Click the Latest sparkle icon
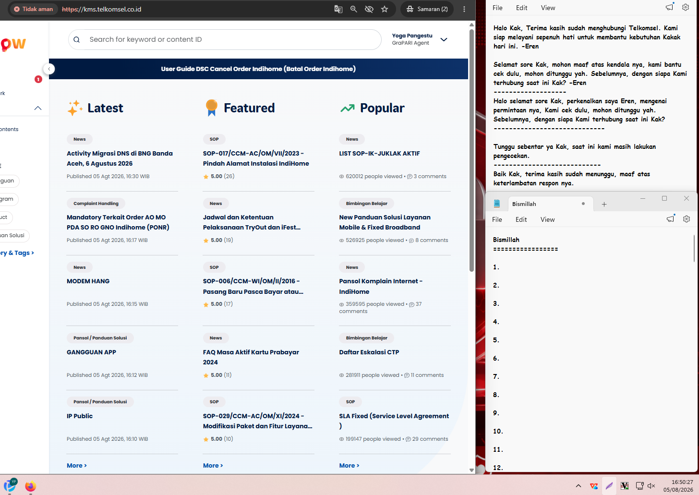 coord(75,108)
